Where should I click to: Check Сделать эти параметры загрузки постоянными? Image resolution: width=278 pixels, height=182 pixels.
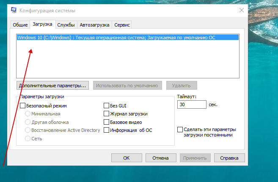(180, 130)
